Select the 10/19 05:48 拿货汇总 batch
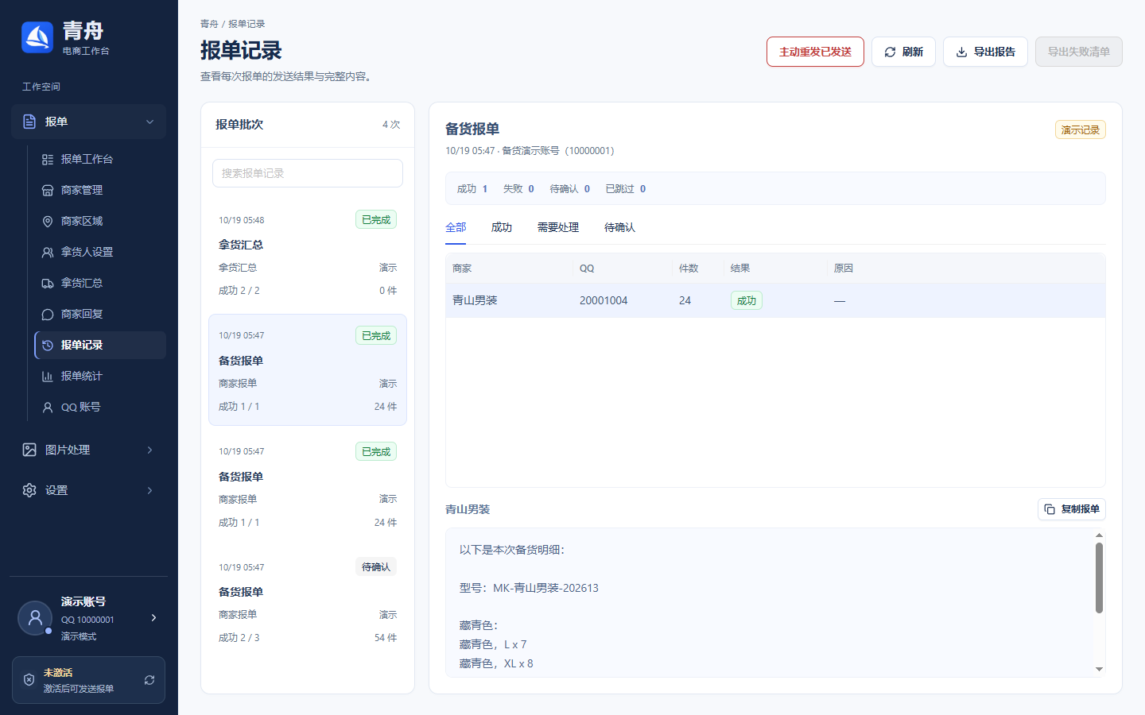This screenshot has height=715, width=1145. pos(308,254)
